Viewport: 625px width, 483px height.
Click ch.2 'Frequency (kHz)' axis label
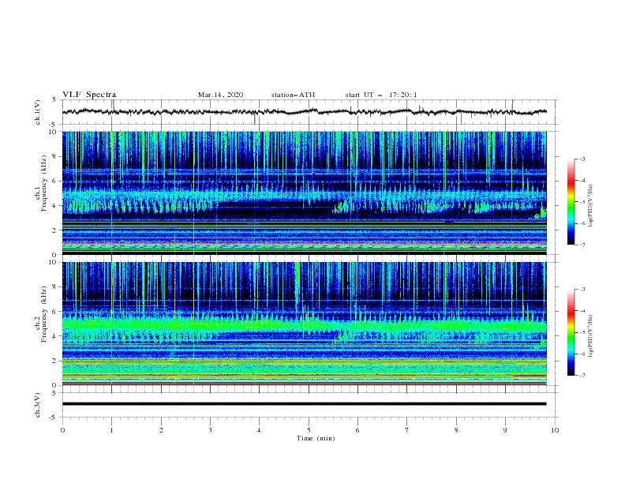click(x=44, y=314)
